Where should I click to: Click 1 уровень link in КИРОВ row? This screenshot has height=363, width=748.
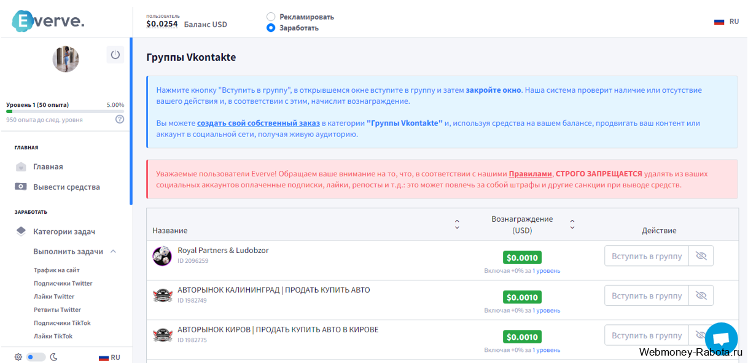pos(547,350)
